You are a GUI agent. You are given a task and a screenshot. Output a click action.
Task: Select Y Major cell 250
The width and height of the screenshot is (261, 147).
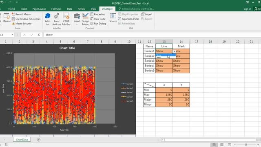(181, 100)
